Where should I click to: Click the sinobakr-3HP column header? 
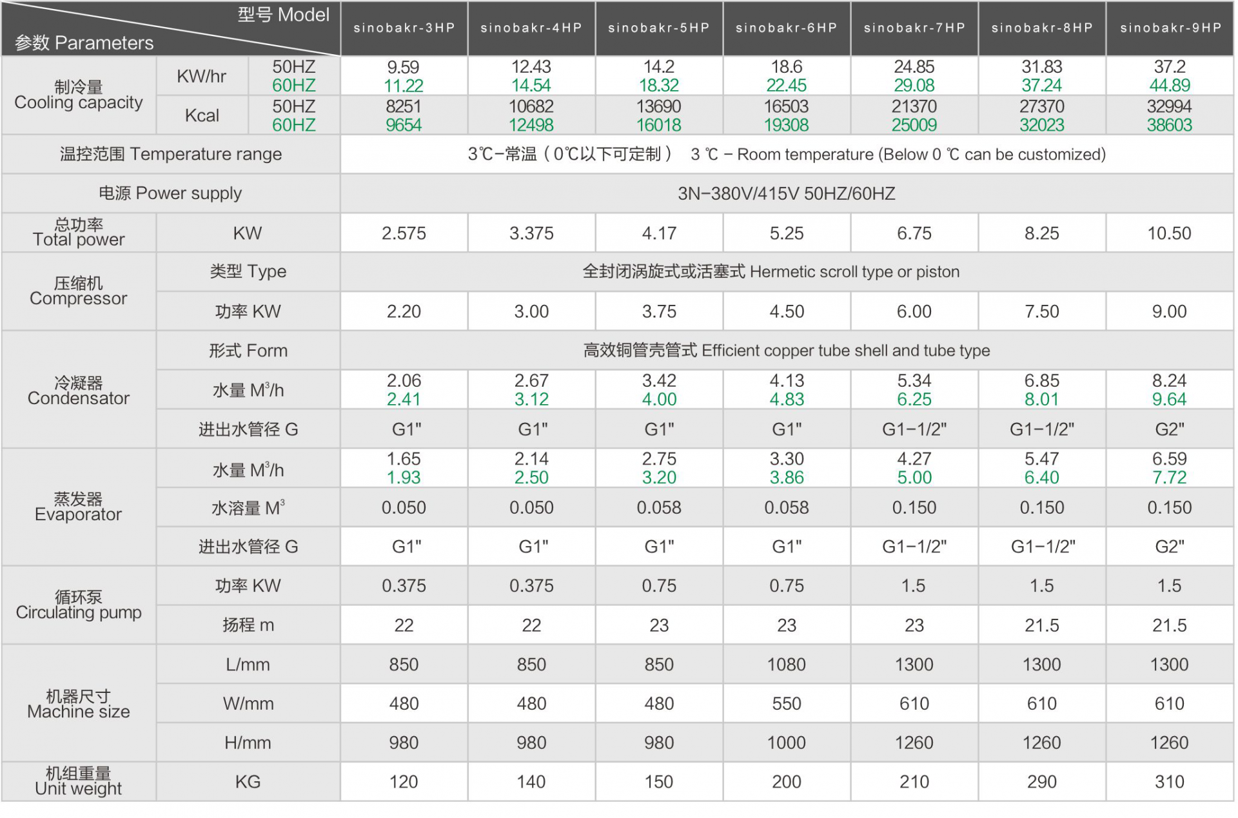point(404,28)
